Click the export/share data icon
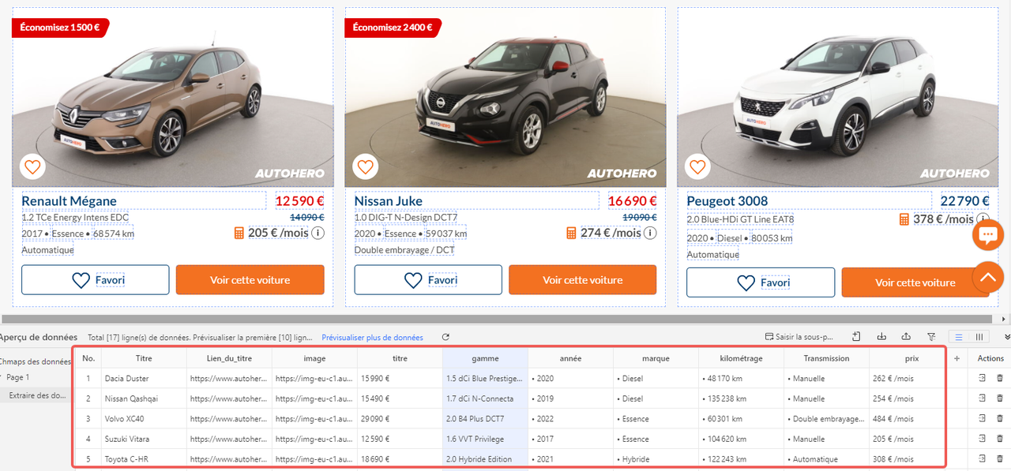 click(x=906, y=337)
